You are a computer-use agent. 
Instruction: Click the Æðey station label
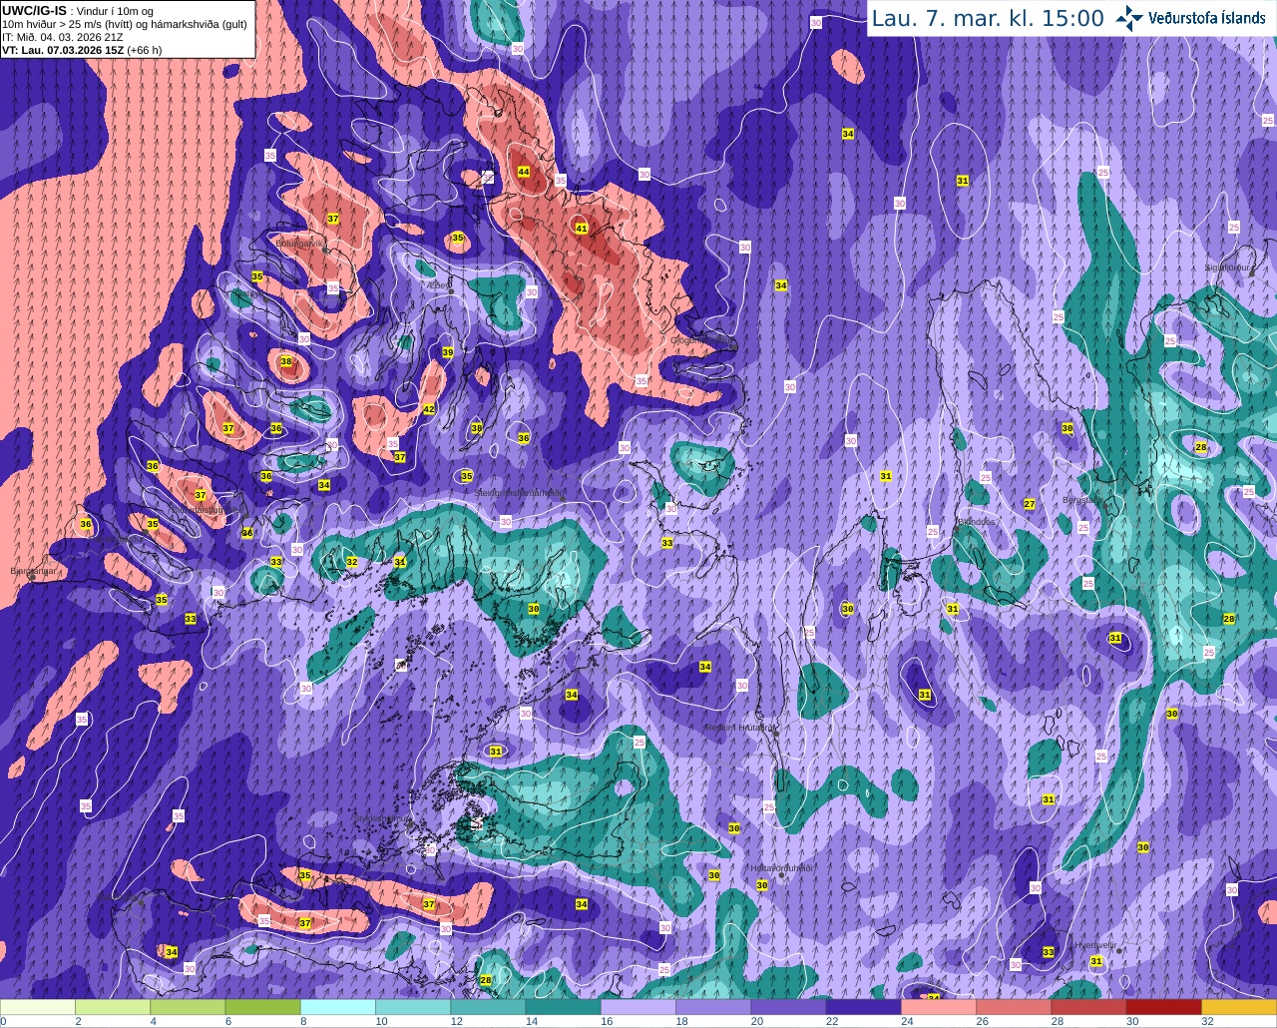(x=440, y=284)
